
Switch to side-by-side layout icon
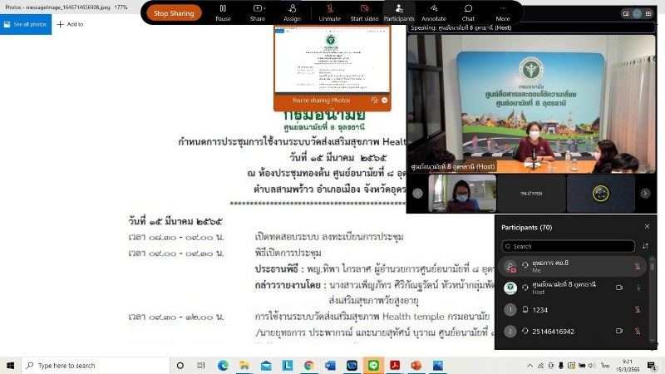coord(637,13)
